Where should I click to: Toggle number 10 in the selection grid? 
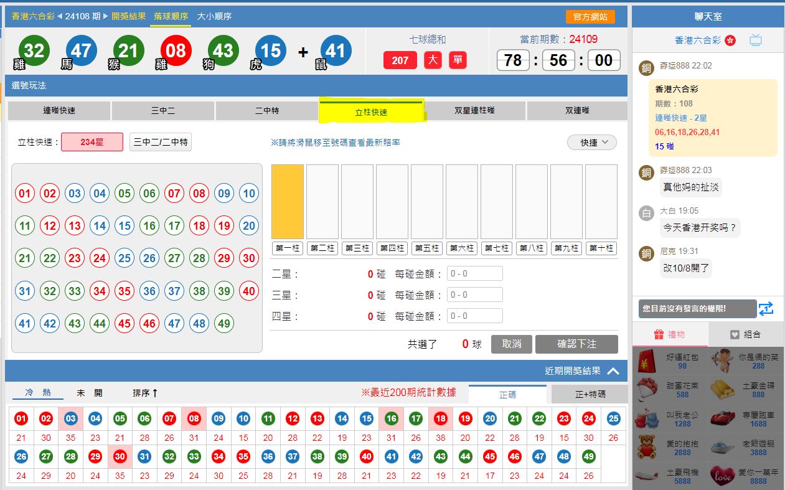click(x=249, y=193)
